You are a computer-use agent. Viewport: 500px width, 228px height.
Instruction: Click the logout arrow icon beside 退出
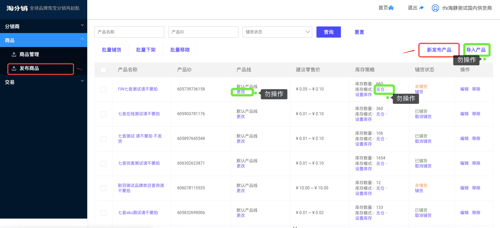click(421, 8)
